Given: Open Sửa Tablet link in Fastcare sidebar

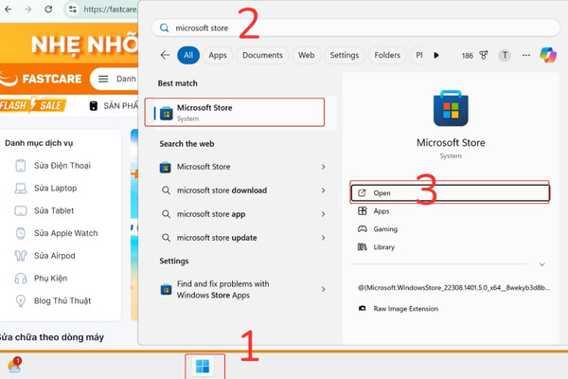Looking at the screenshot, I should pyautogui.click(x=54, y=210).
